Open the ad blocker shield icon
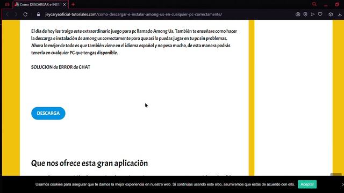344x193 pixels. (305, 14)
